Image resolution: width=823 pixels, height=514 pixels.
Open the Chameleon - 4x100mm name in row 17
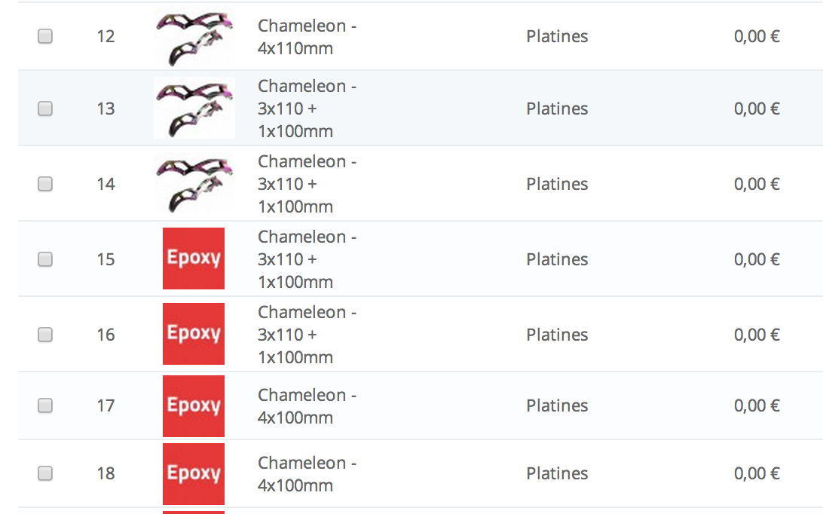(x=307, y=405)
